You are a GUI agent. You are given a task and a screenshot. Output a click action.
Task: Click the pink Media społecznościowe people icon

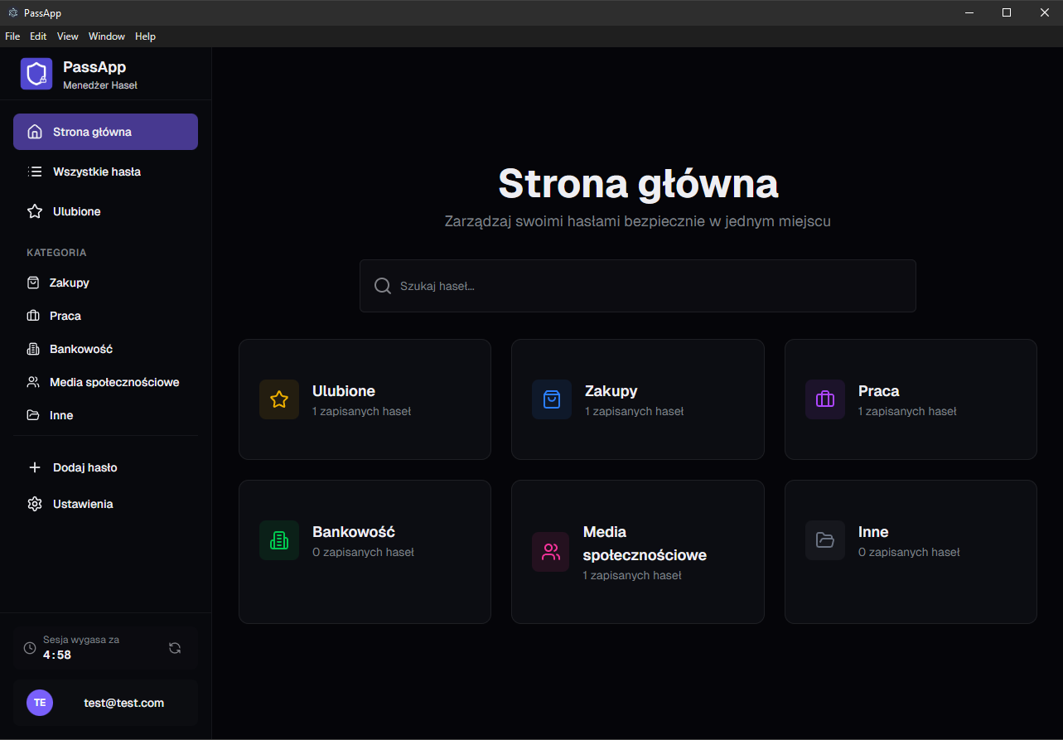click(551, 552)
